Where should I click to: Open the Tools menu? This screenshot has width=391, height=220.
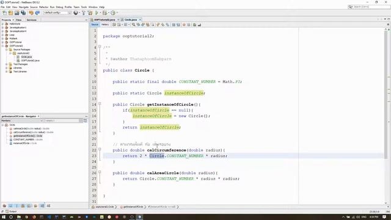[84, 7]
